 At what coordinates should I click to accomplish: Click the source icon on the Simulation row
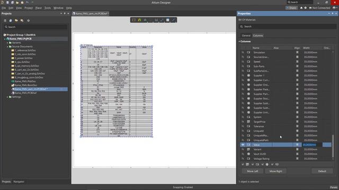point(248,52)
